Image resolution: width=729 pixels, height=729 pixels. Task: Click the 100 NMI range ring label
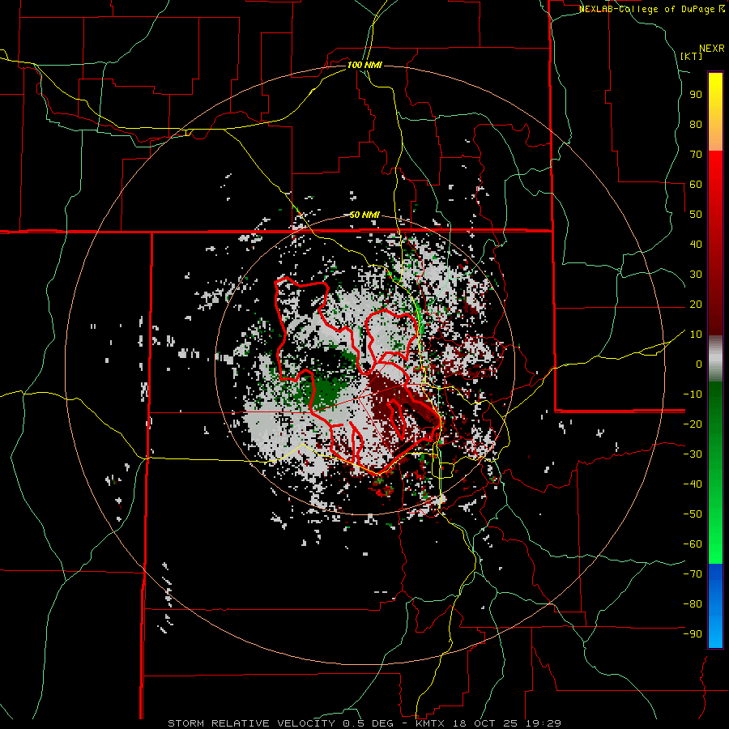tap(364, 65)
